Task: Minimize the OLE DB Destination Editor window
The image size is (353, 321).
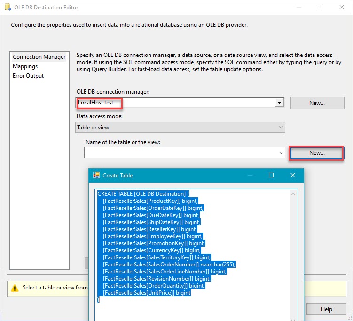Action: [298, 8]
